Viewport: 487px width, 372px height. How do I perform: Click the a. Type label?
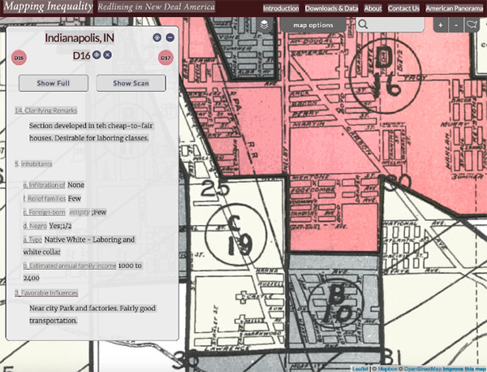click(32, 240)
